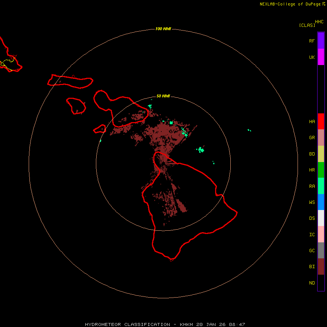Click the DS legend label
Image resolution: width=327 pixels, height=327 pixels.
pyautogui.click(x=312, y=218)
